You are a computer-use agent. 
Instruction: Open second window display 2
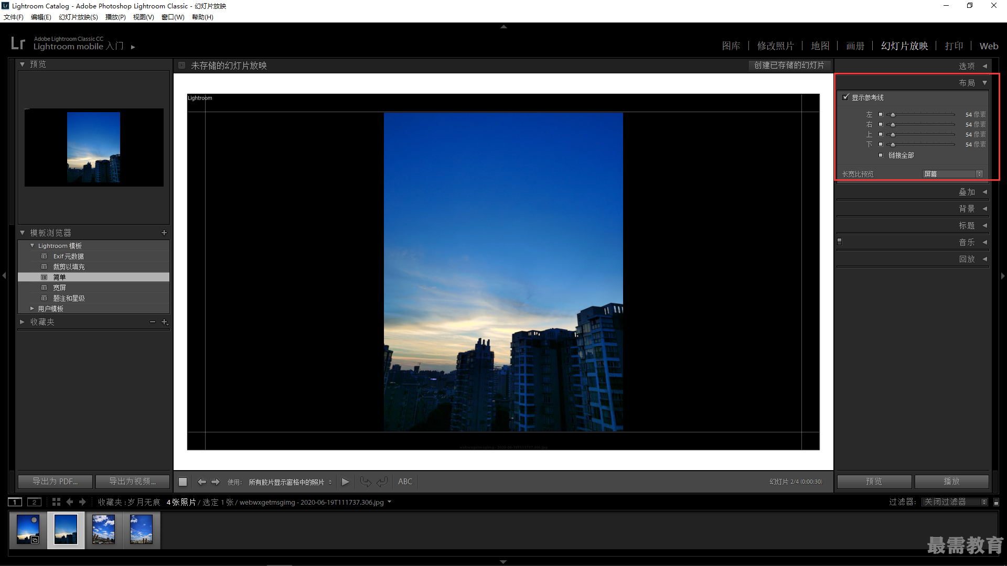click(34, 502)
